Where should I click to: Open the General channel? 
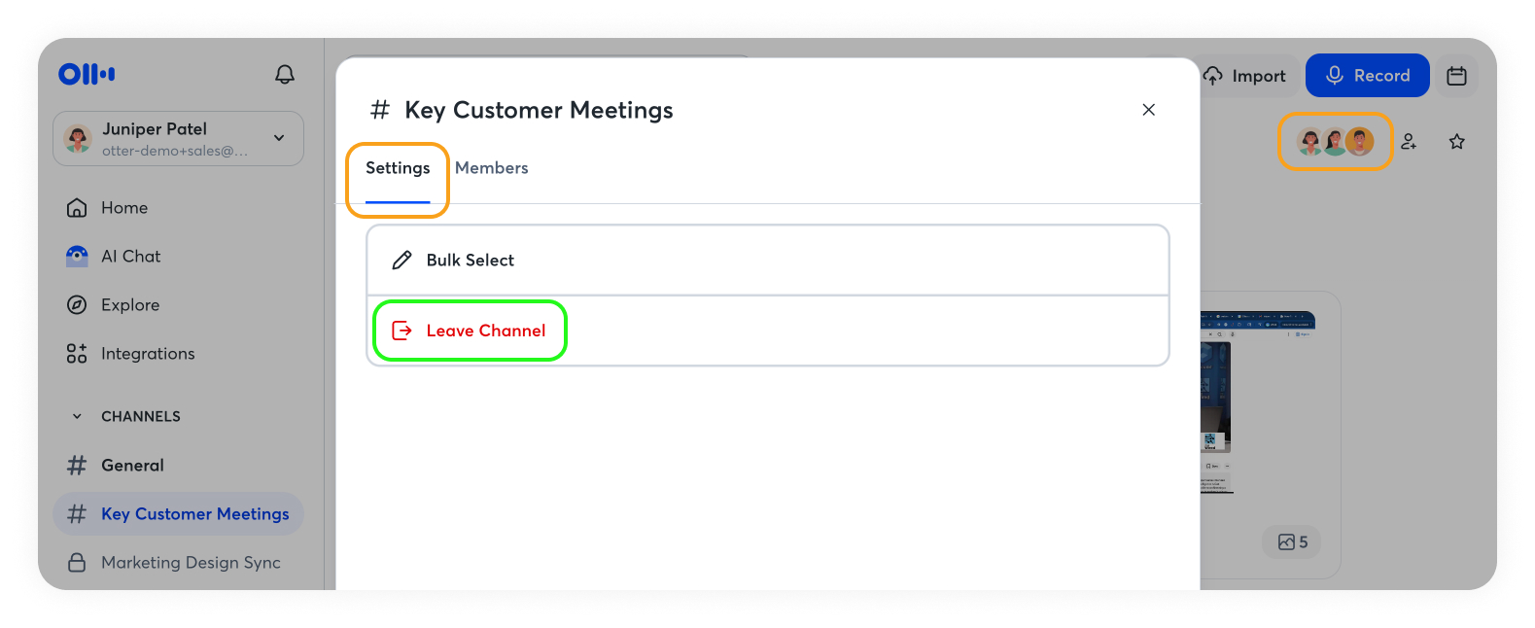pyautogui.click(x=132, y=466)
